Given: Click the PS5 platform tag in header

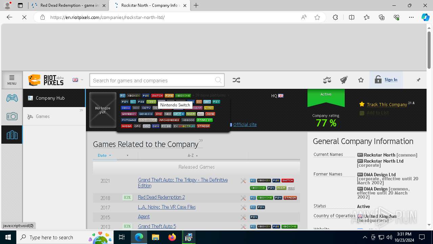Looking at the screenshot, I should tap(146, 96).
